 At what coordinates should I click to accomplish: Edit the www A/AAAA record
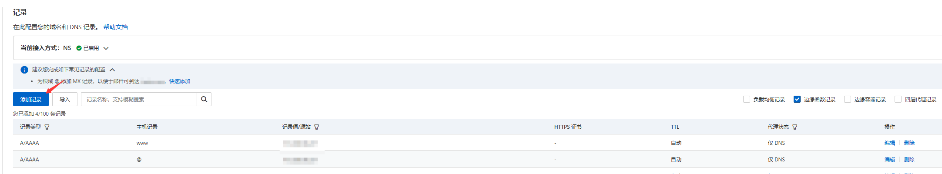point(889,143)
